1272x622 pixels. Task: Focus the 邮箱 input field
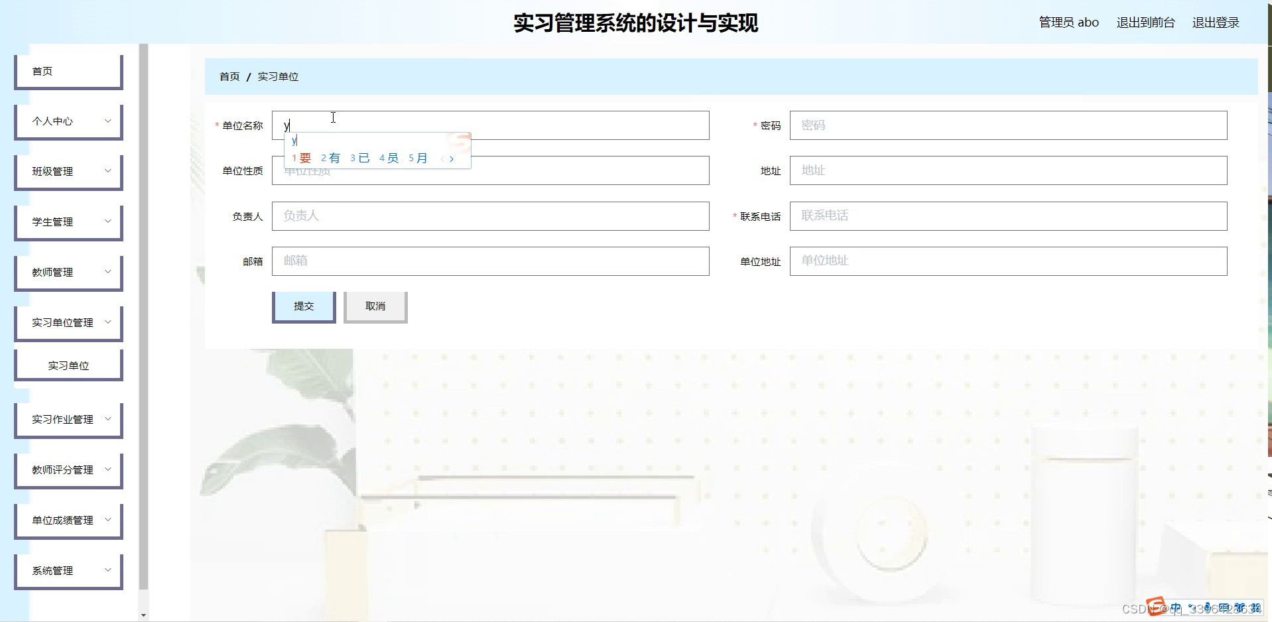coord(491,261)
